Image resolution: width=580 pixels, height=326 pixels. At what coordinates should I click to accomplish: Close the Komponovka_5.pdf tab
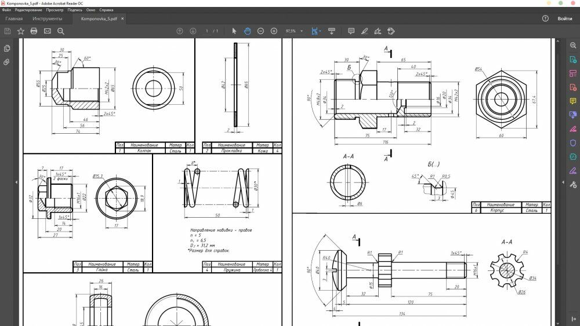(x=122, y=19)
